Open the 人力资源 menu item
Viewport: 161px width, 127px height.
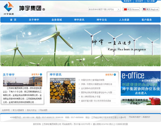[124, 20]
